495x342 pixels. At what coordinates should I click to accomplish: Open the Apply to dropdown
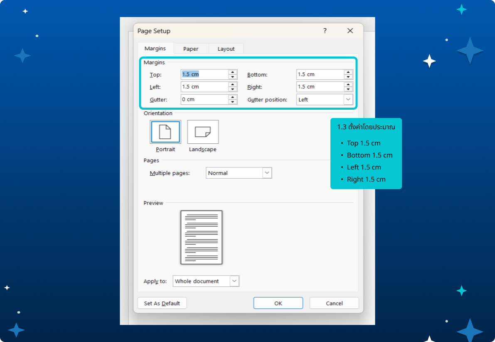pos(234,281)
